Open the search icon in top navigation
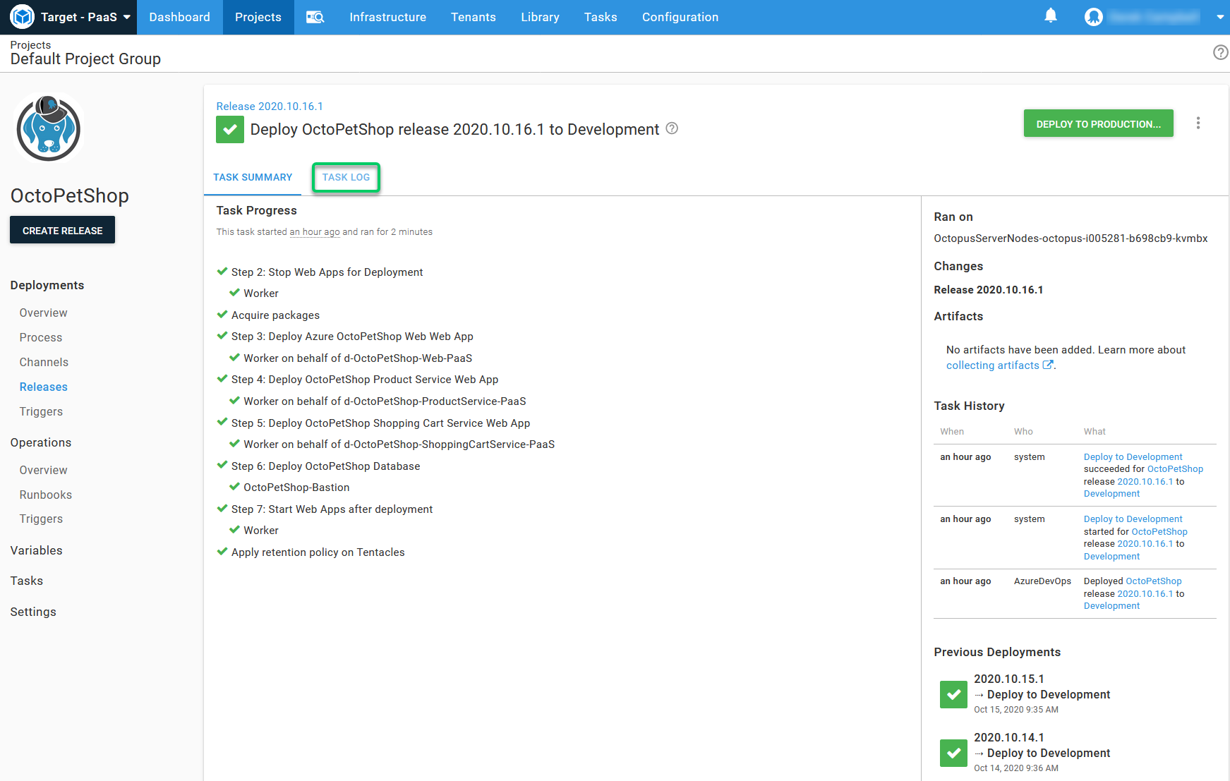This screenshot has width=1230, height=781. (315, 17)
